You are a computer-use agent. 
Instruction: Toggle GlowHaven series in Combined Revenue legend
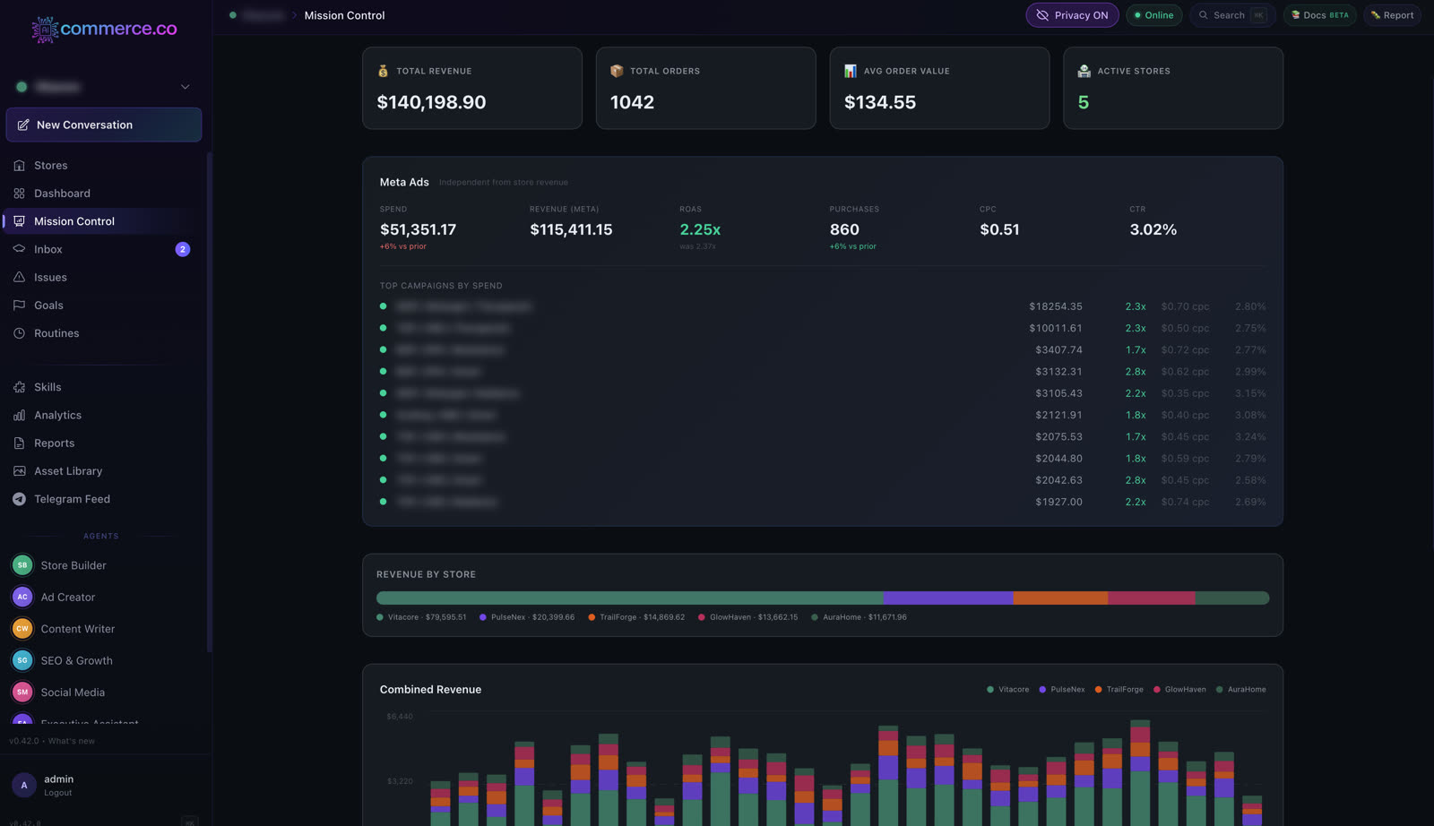pos(1179,690)
